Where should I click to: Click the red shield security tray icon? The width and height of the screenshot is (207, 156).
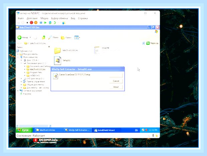[x=147, y=130]
